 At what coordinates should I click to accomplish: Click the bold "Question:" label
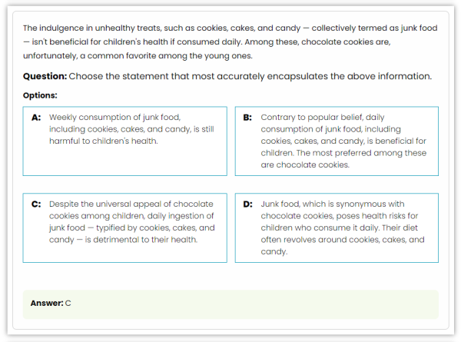[x=45, y=77]
